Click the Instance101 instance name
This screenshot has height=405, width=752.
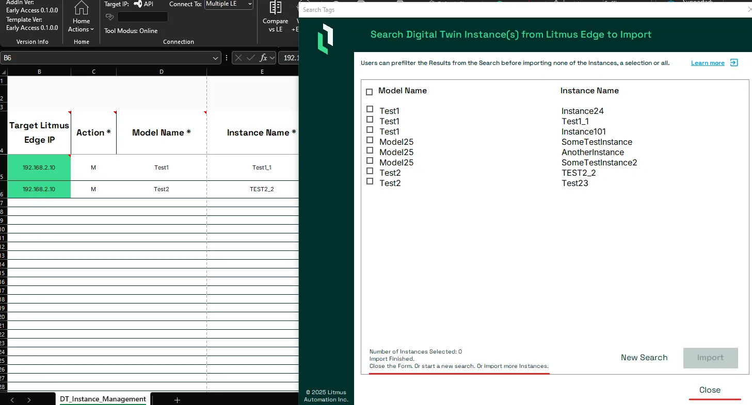(584, 131)
